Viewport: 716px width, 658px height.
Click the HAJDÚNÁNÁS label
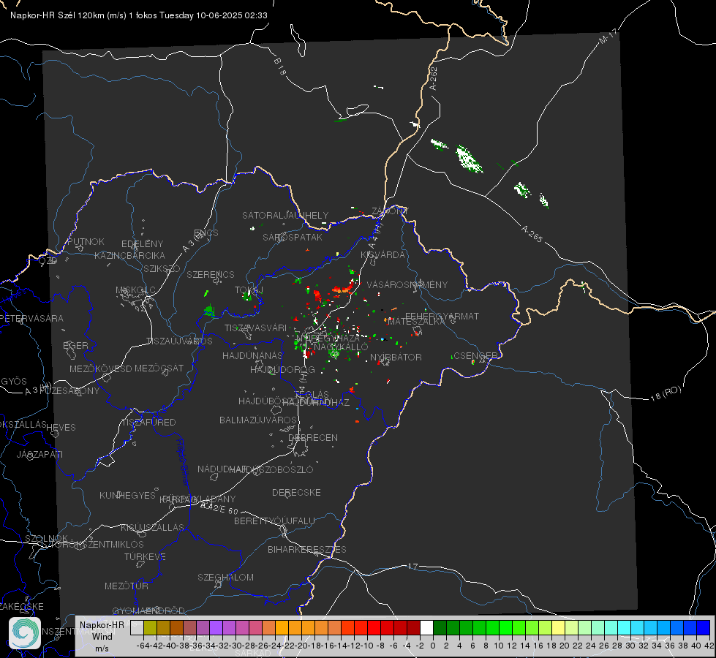(x=252, y=355)
